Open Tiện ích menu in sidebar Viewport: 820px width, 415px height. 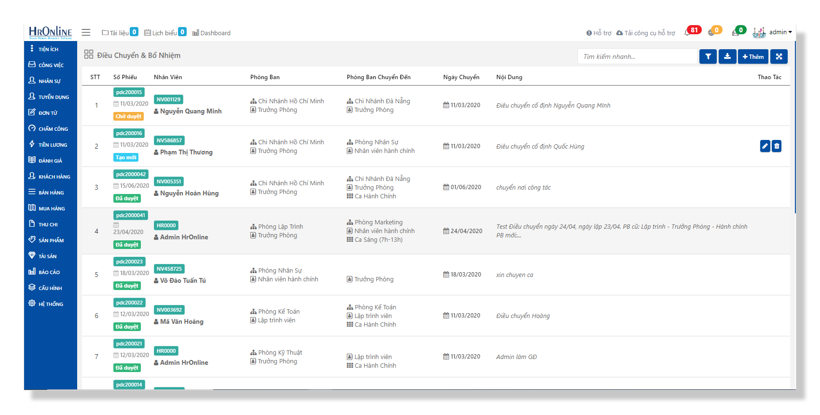50,49
